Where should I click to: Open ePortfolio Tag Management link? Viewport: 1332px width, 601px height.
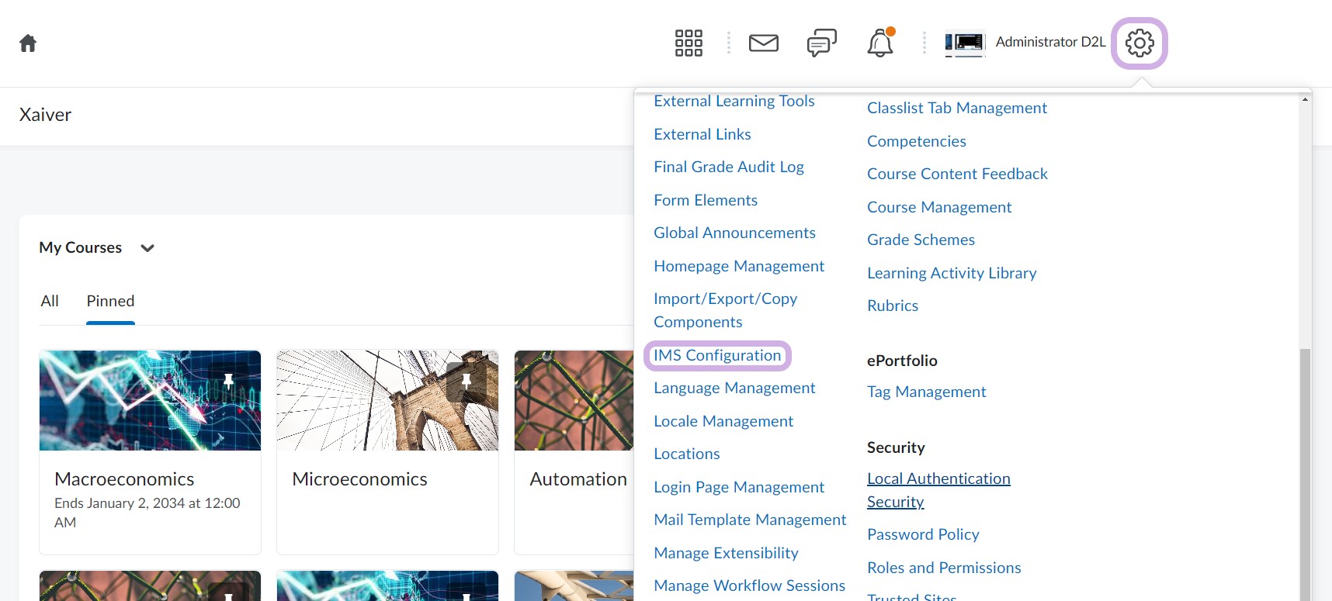tap(926, 392)
